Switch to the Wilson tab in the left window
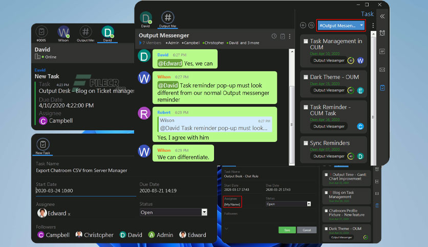428x247 pixels. (x=63, y=34)
